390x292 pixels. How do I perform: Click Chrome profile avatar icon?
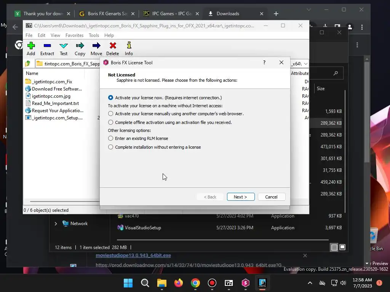350,27
